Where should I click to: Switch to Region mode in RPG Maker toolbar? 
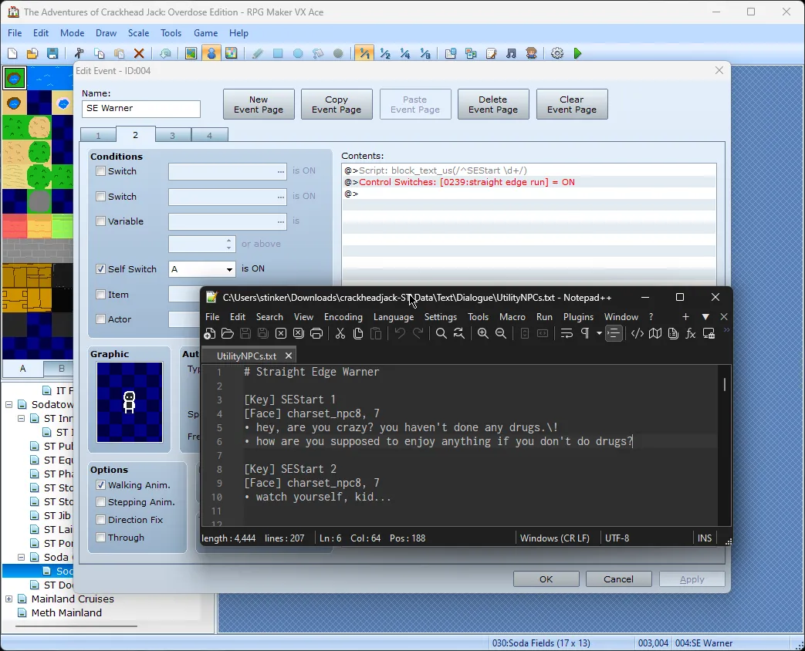pyautogui.click(x=231, y=53)
